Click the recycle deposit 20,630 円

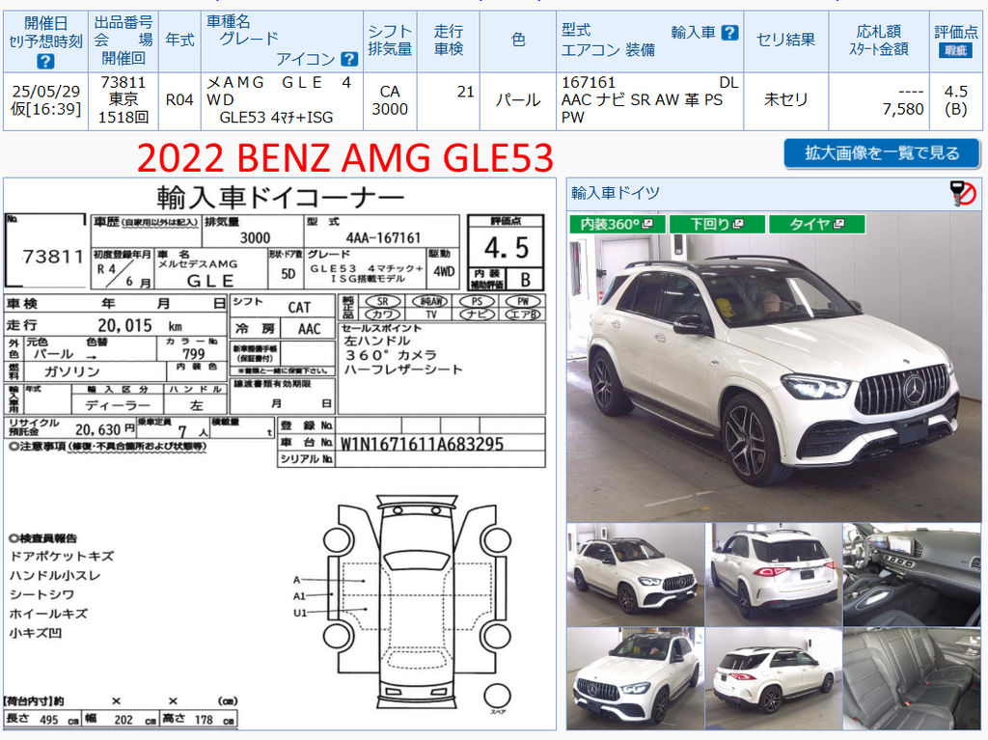tap(105, 430)
